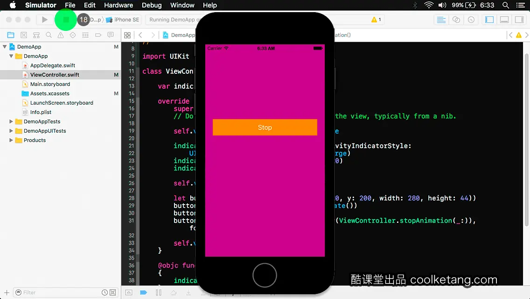
Task: Select AppDelegate.swift in navigator
Action: [52, 65]
